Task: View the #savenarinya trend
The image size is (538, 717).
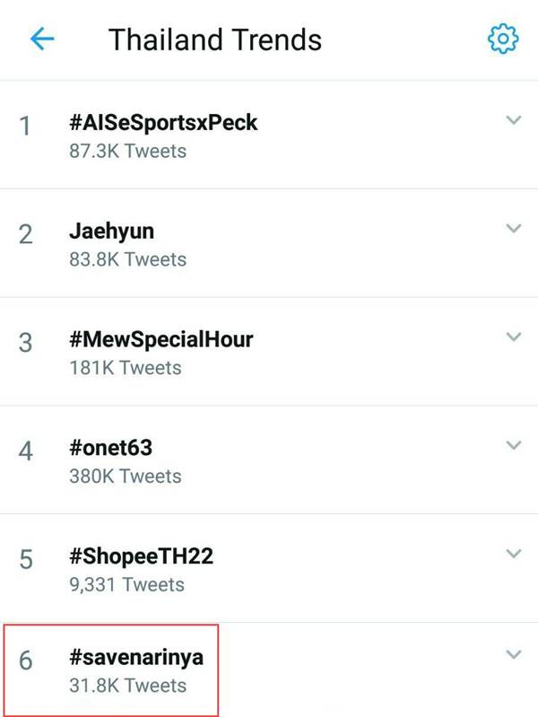Action: pos(136,658)
